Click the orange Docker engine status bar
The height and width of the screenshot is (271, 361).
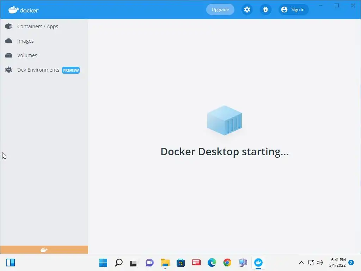pos(44,249)
